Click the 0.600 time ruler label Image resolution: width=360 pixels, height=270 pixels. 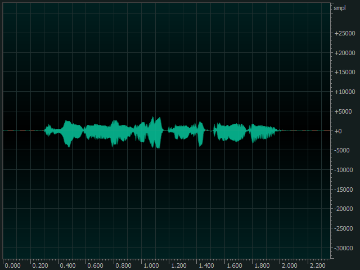pyautogui.click(x=95, y=266)
